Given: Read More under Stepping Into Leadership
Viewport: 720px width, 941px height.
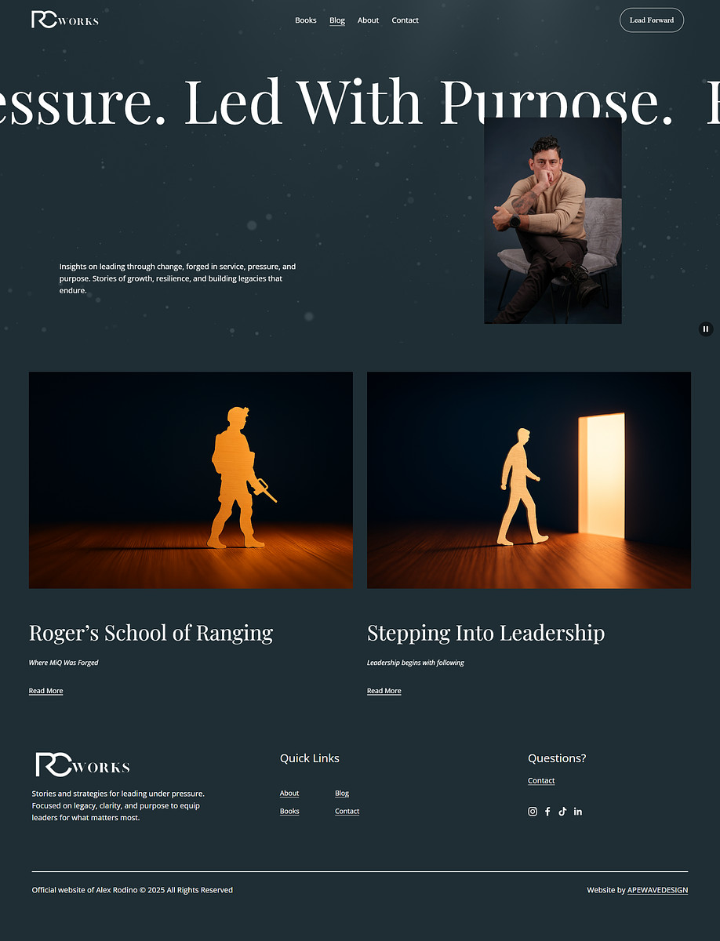Looking at the screenshot, I should pyautogui.click(x=384, y=691).
